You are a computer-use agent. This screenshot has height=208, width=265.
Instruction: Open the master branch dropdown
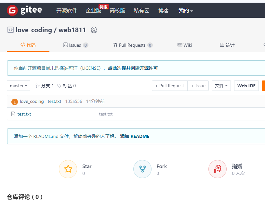pyautogui.click(x=19, y=86)
